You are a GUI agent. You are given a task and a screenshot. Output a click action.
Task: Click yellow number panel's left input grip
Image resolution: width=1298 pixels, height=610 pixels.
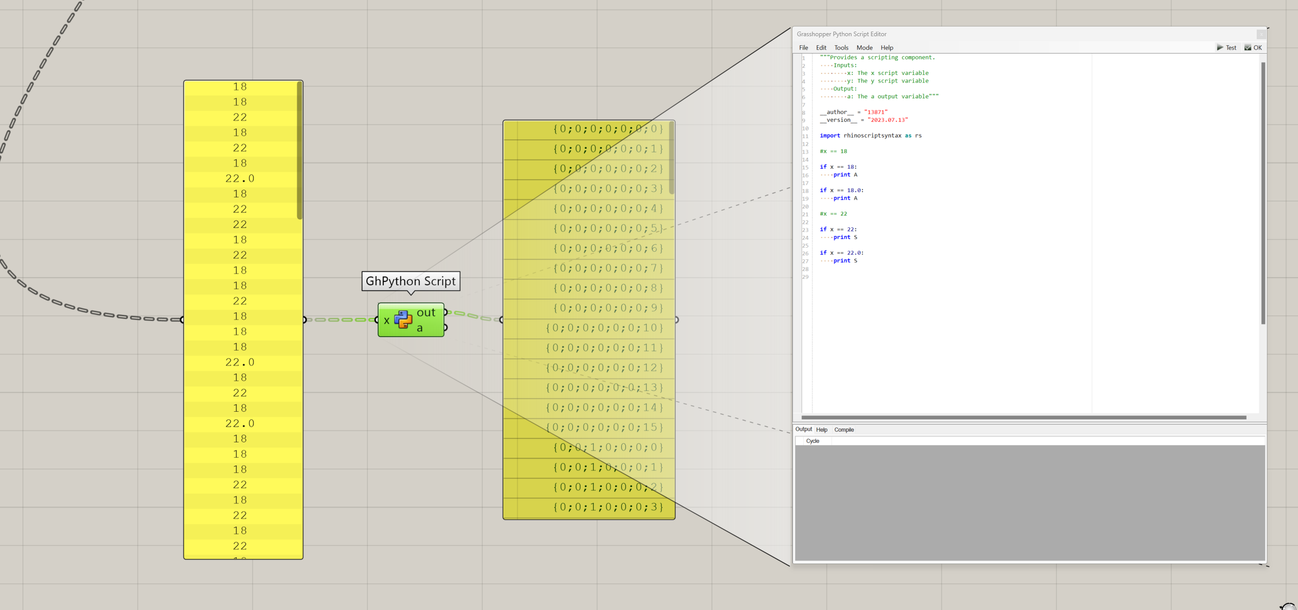click(183, 320)
